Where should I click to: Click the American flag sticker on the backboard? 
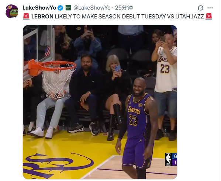[x=47, y=51]
